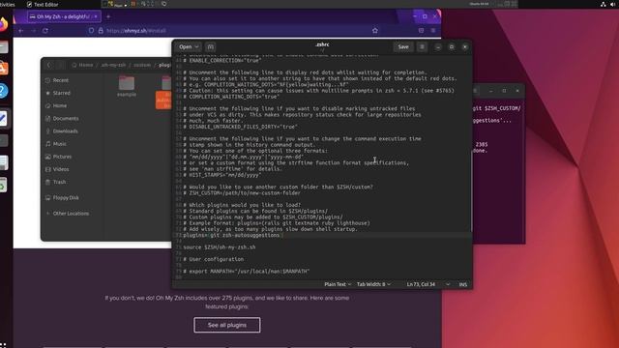Click Firefox back button
This screenshot has height=348, width=619.
coord(21,30)
